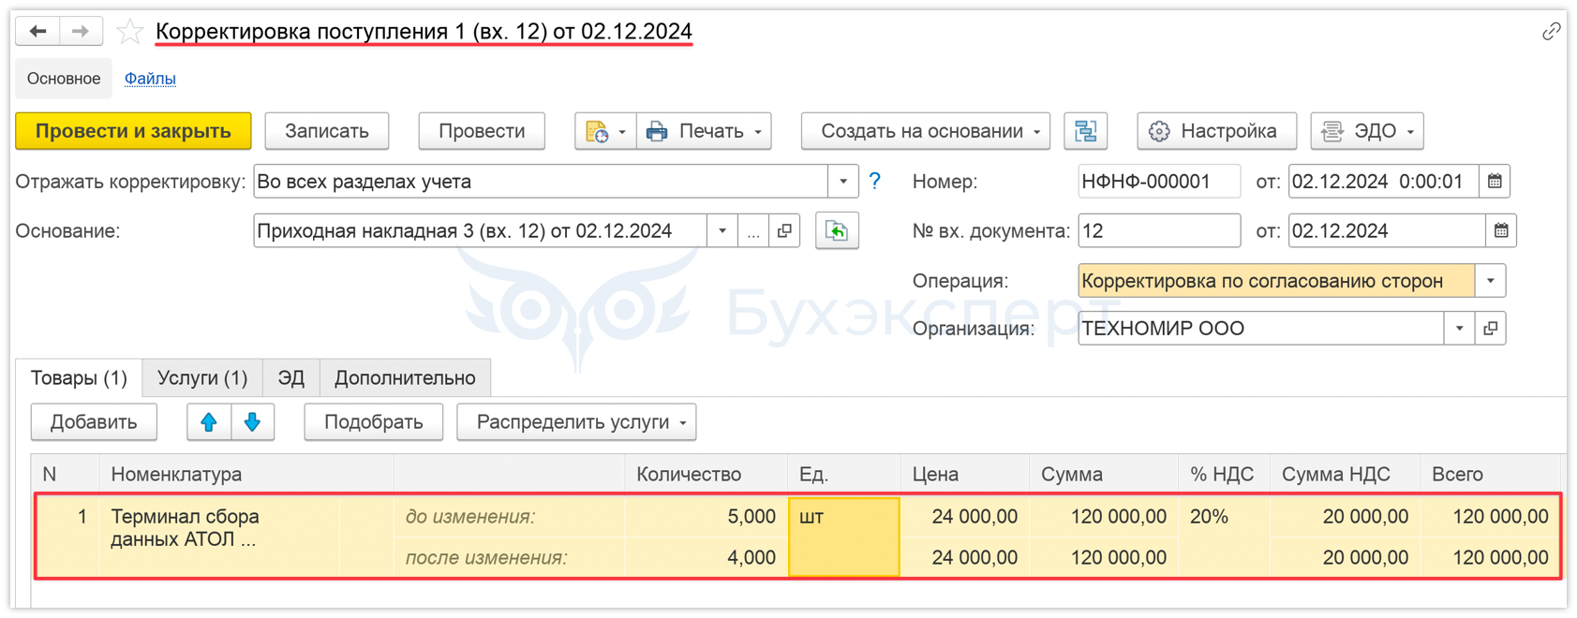1577x618 pixels.
Task: Click Номенклатура column header
Action: (x=247, y=475)
